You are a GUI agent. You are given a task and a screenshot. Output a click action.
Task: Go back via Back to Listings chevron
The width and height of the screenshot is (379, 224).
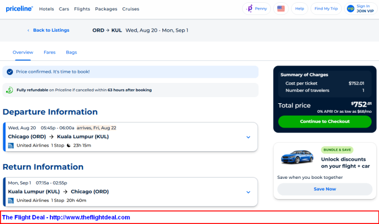pyautogui.click(x=28, y=30)
